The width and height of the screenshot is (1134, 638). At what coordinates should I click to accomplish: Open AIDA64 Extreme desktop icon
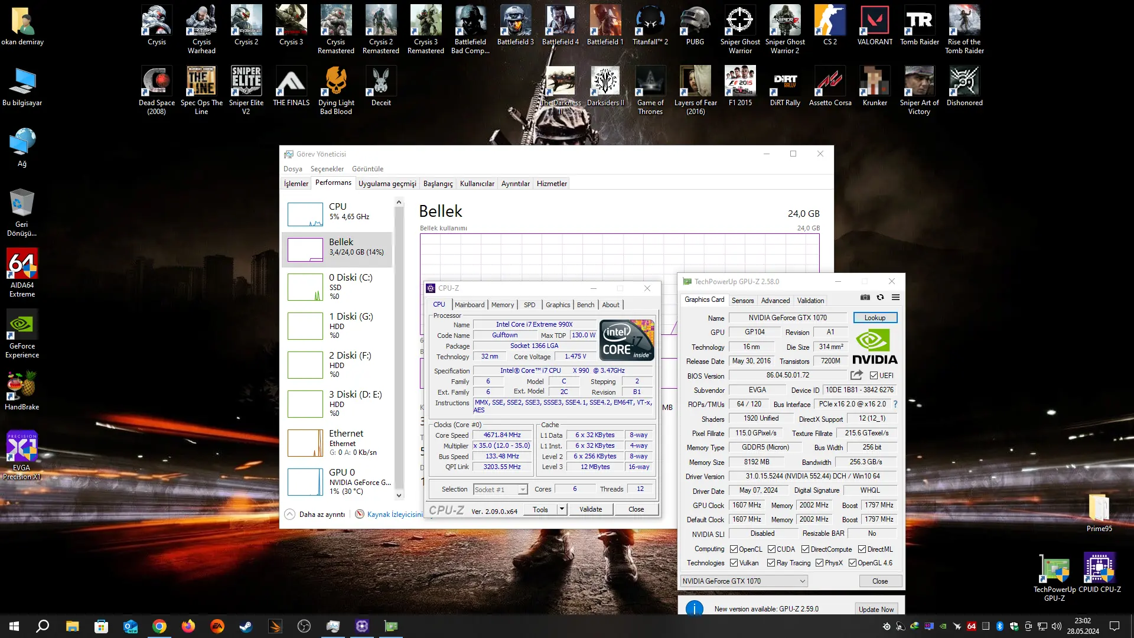(22, 273)
